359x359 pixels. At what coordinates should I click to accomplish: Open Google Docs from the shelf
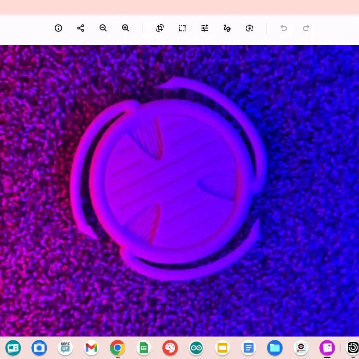(248, 348)
